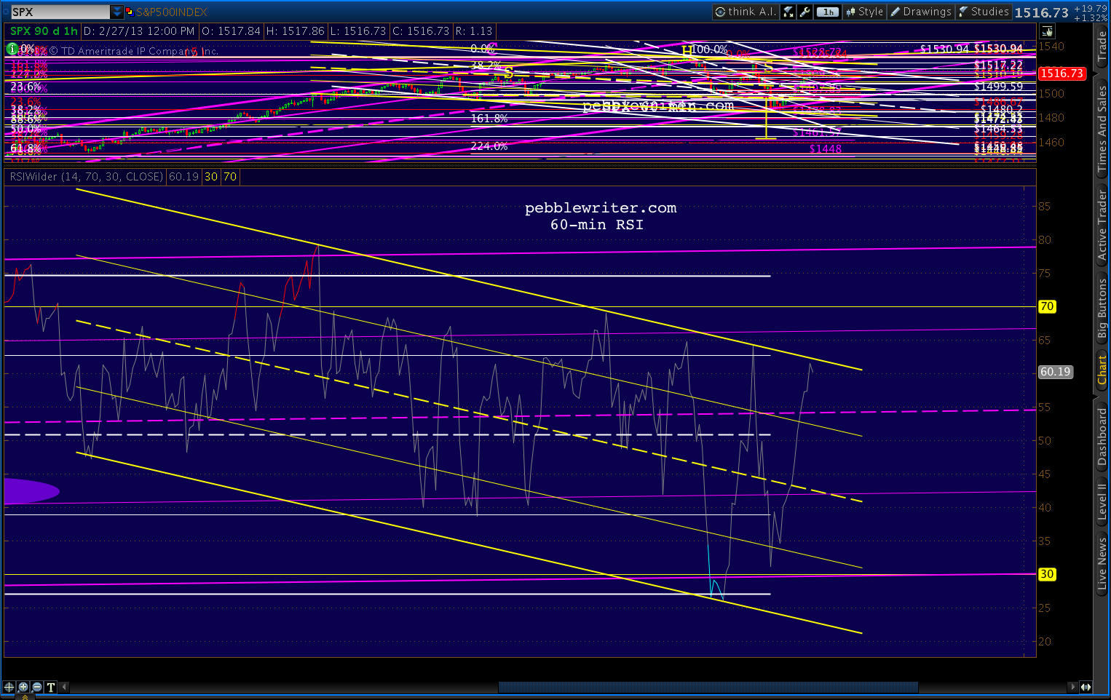Open the Level II side tab
The width and height of the screenshot is (1111, 700).
(1102, 502)
